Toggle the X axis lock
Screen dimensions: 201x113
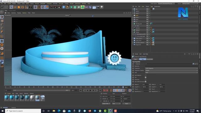pos(35,7)
